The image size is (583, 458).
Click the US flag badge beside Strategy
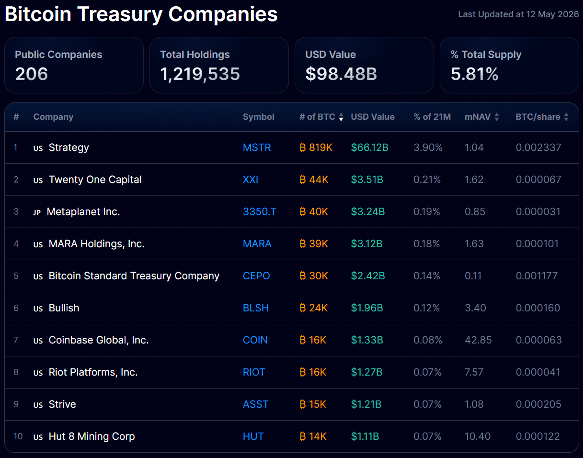click(x=38, y=148)
